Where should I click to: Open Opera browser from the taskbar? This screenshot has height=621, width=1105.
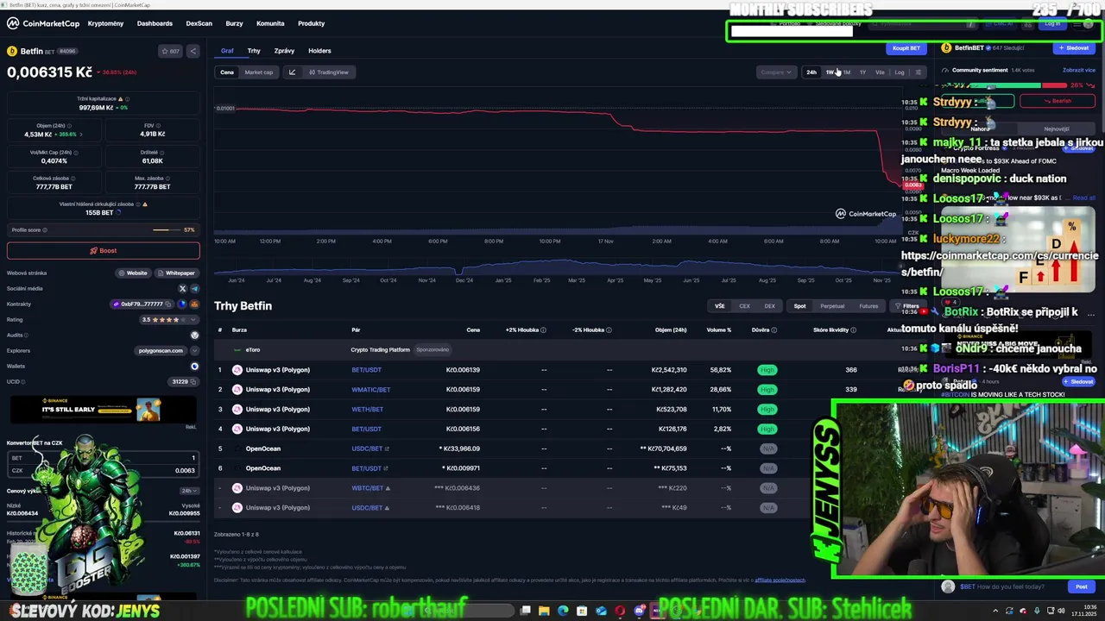pyautogui.click(x=620, y=611)
